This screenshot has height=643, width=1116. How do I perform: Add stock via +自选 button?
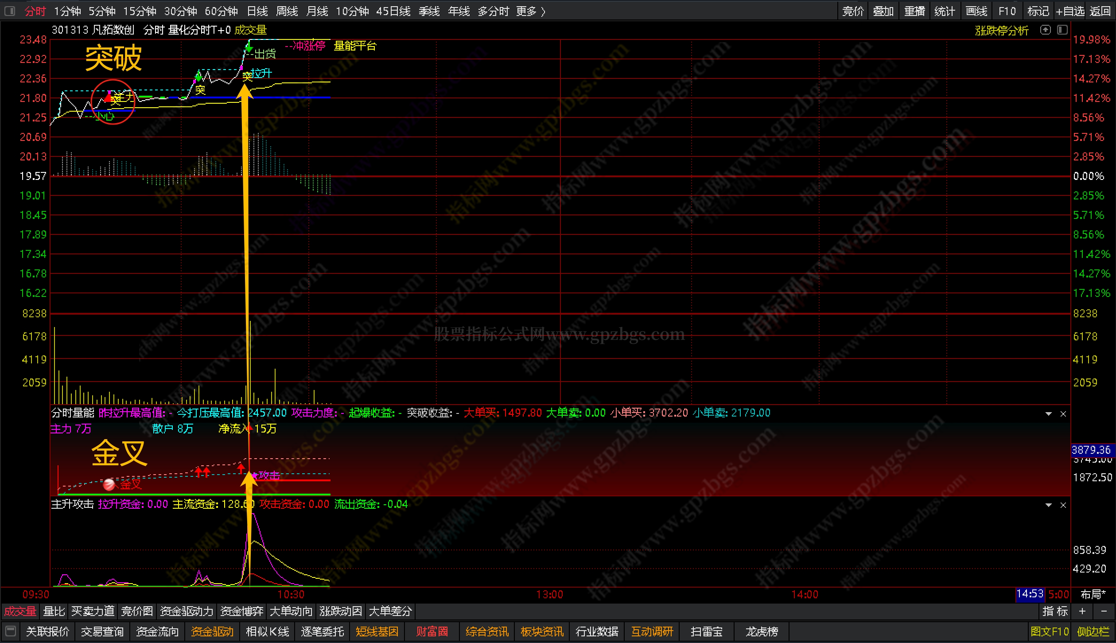pyautogui.click(x=1070, y=11)
